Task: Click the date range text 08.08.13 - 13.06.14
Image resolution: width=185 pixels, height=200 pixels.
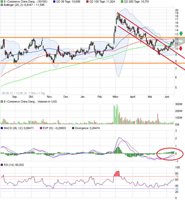Action: (x=14, y=93)
